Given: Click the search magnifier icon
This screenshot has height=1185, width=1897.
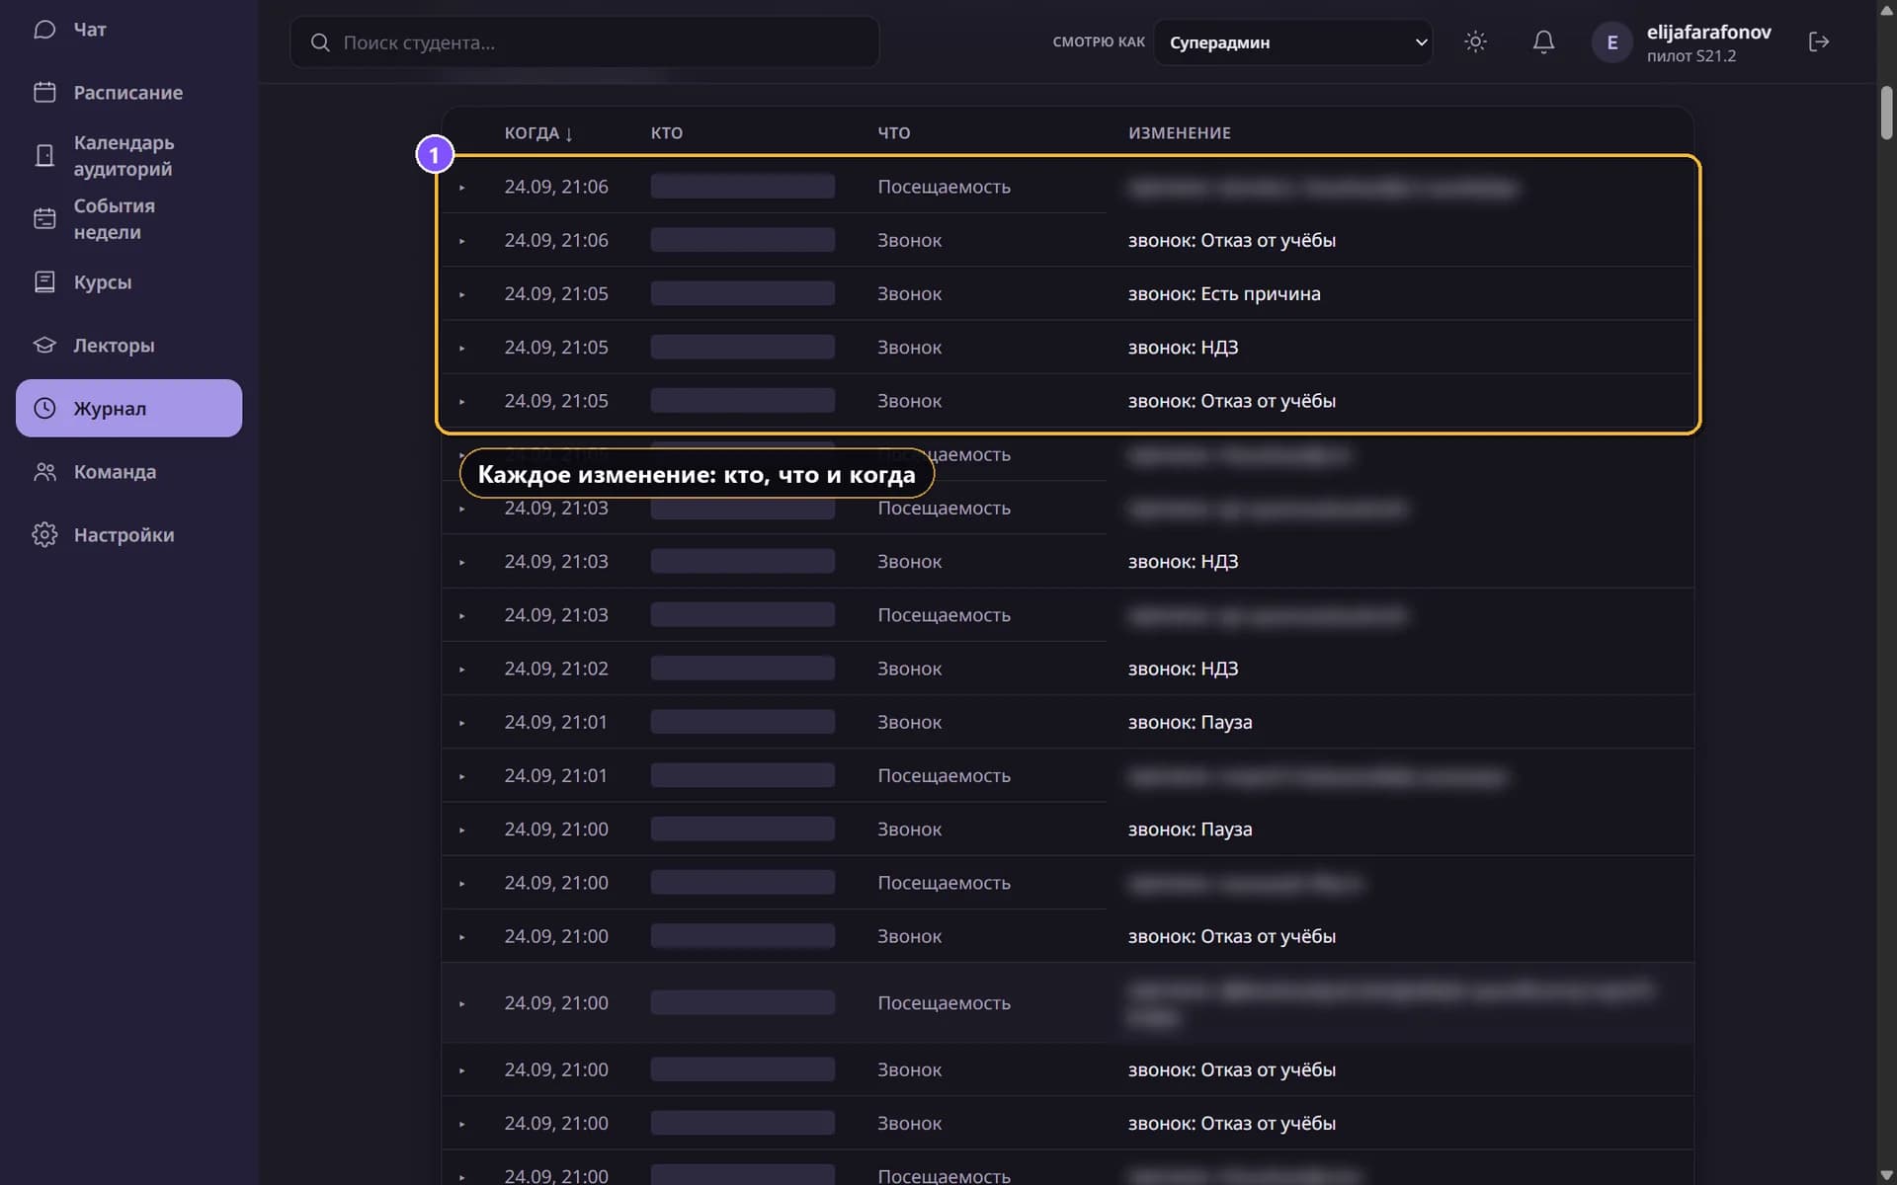Looking at the screenshot, I should click(320, 42).
